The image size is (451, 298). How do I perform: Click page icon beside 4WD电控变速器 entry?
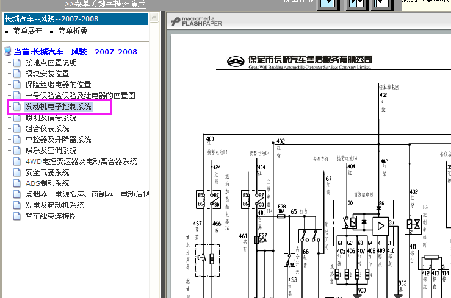[17, 161]
